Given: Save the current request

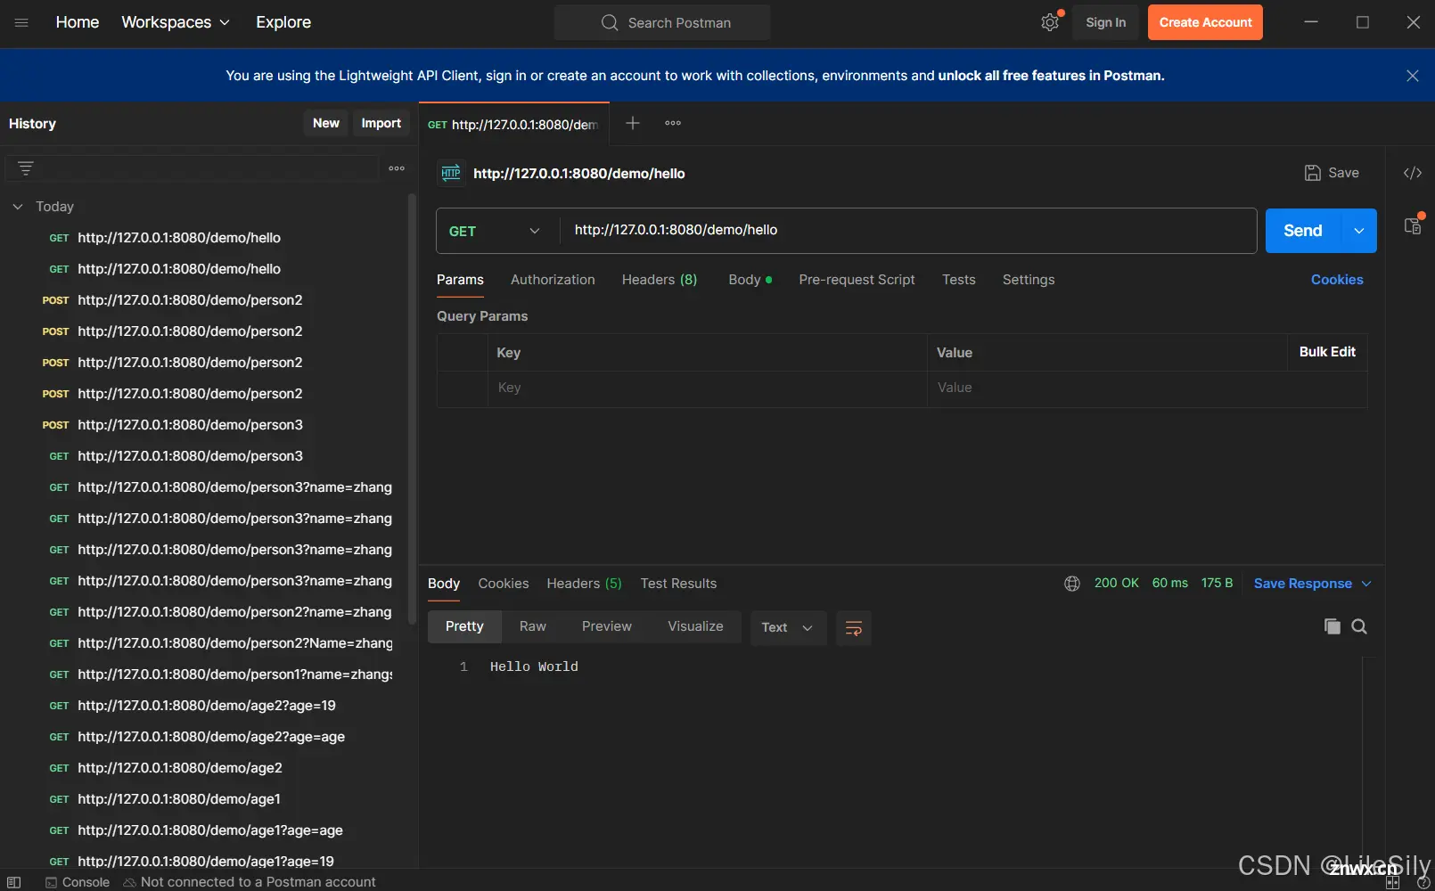Looking at the screenshot, I should (1332, 173).
